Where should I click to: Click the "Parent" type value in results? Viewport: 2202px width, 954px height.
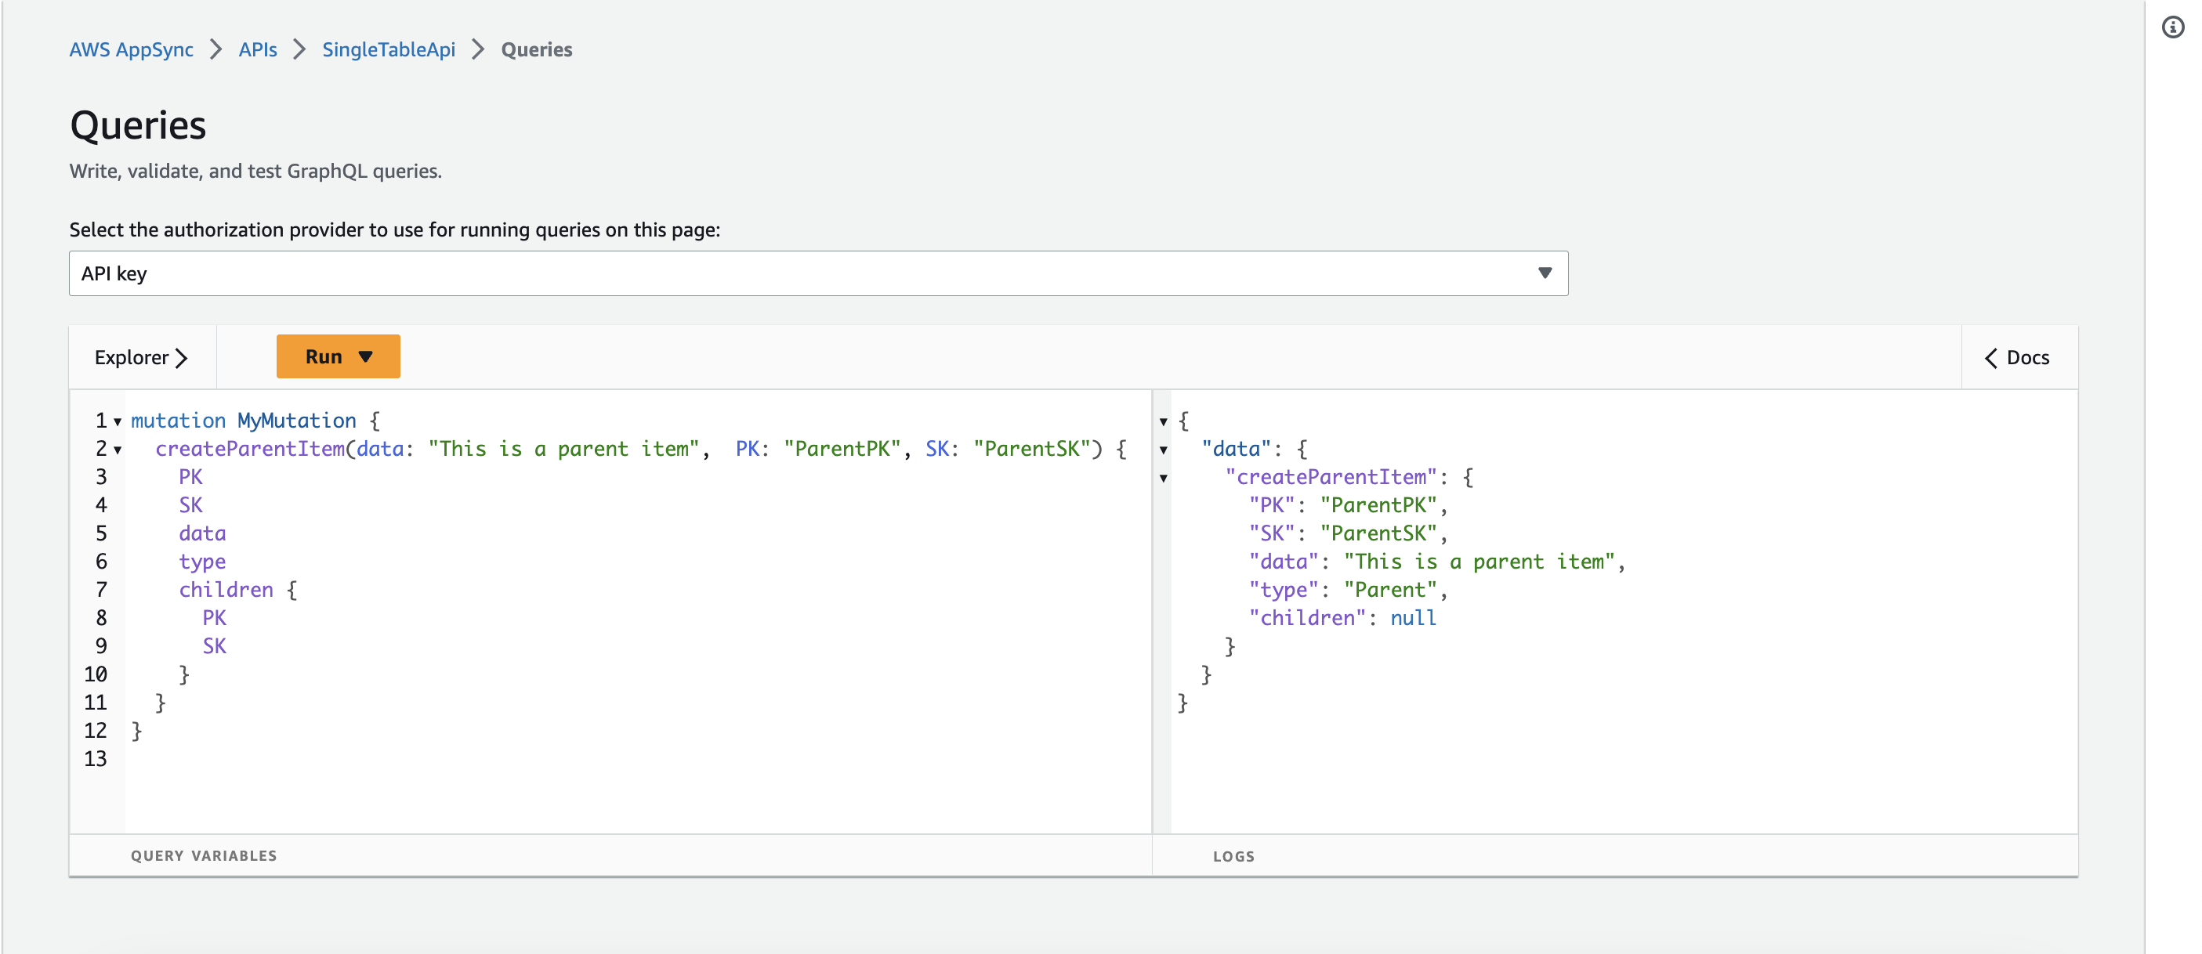click(x=1390, y=590)
